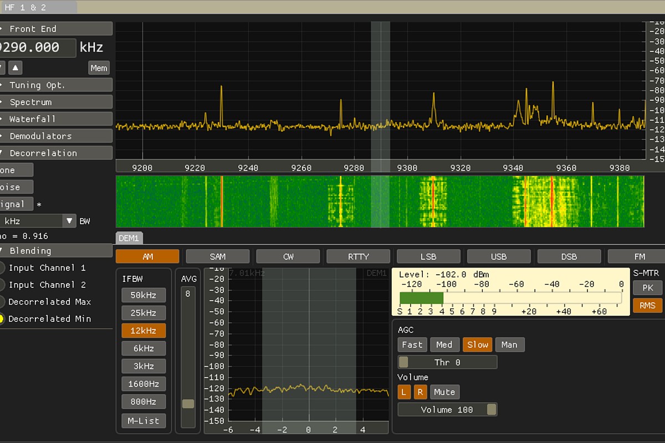Screen dimensions: 665x443
Task: Click the Volume 100 slider
Action: pyautogui.click(x=447, y=410)
